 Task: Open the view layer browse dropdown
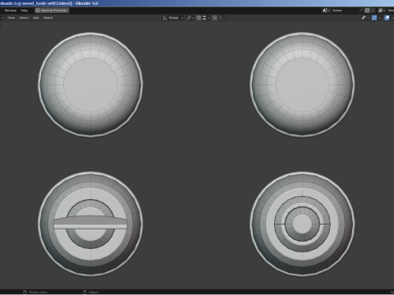click(x=382, y=11)
